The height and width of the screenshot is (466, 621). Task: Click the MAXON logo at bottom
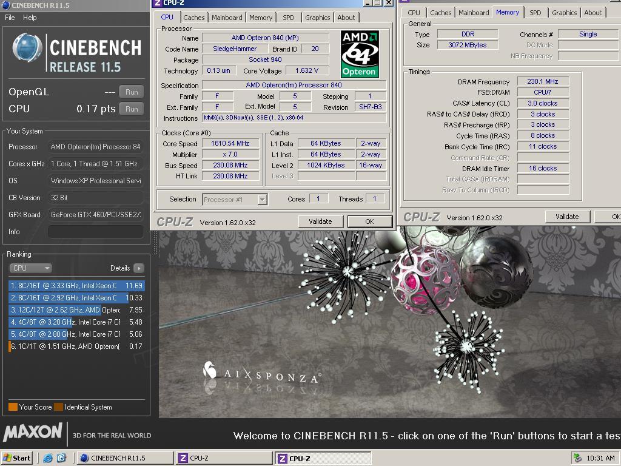coord(33,432)
